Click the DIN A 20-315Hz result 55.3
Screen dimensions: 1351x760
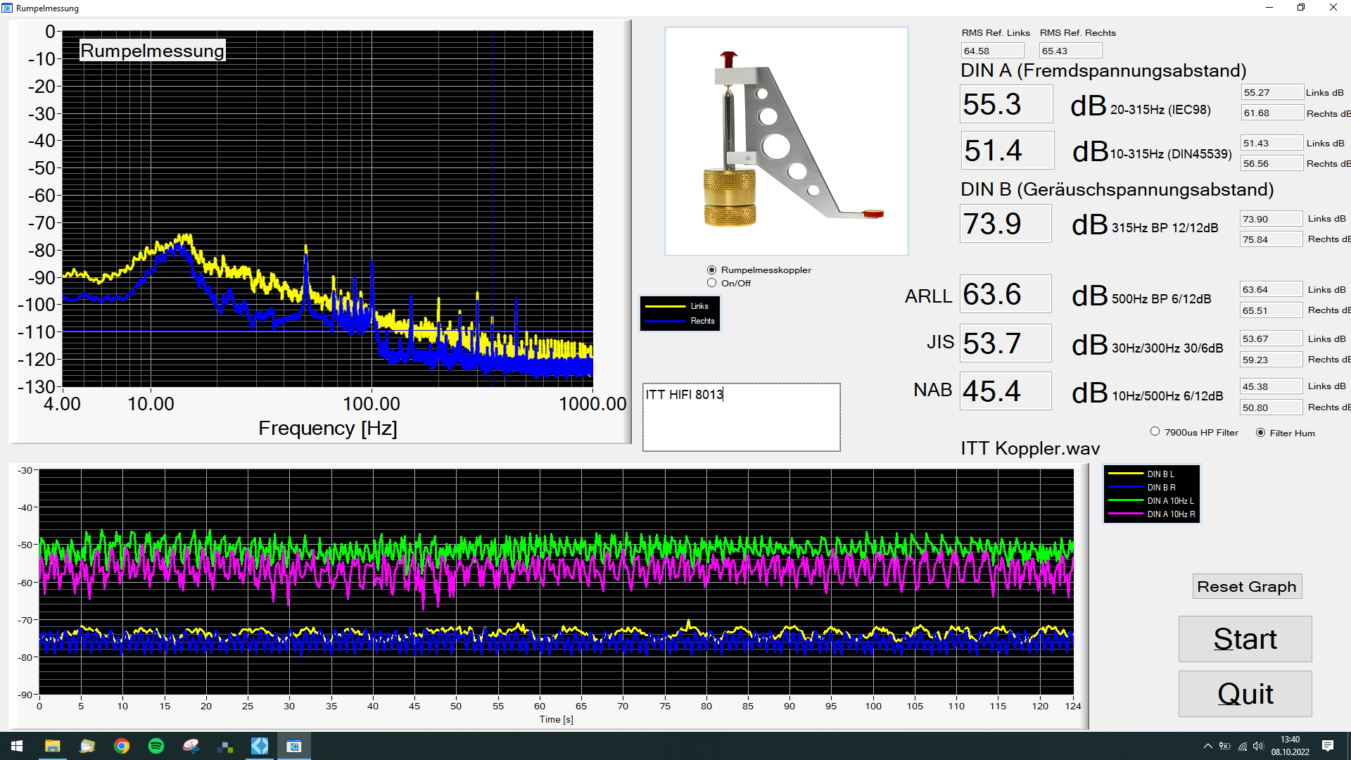[x=1006, y=104]
